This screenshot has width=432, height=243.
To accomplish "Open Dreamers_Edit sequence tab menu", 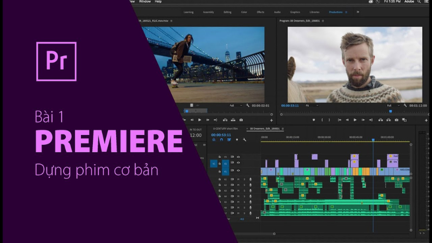I will (282, 129).
